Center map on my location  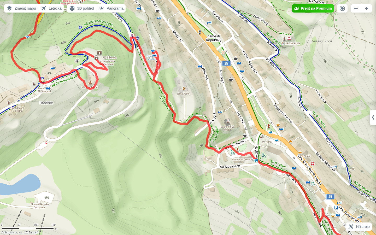point(342,8)
